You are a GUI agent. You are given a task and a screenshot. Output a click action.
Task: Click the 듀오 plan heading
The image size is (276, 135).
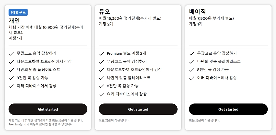pyautogui.click(x=104, y=12)
